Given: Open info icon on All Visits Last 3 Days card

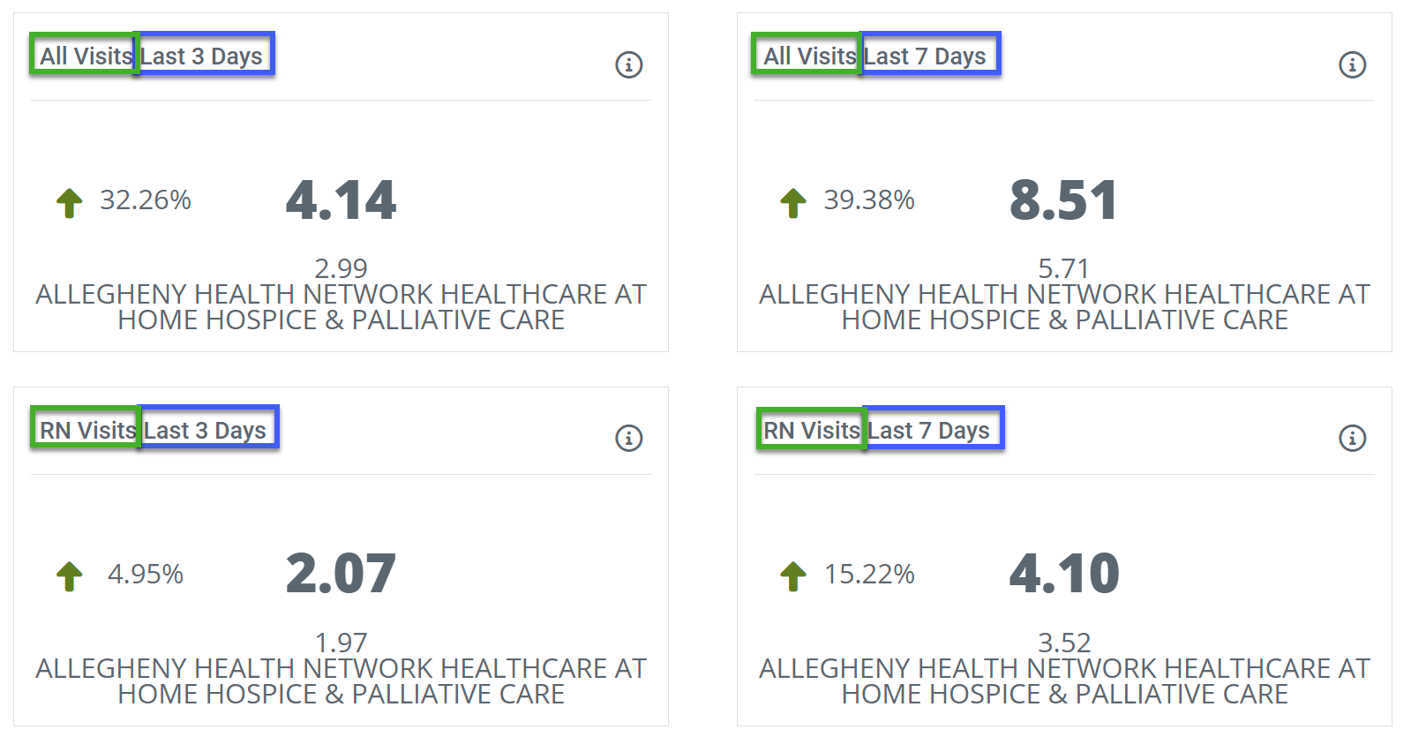Looking at the screenshot, I should (x=628, y=64).
